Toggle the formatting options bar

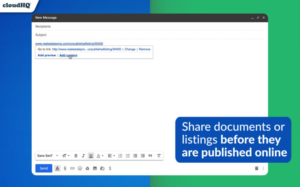pos(57,168)
